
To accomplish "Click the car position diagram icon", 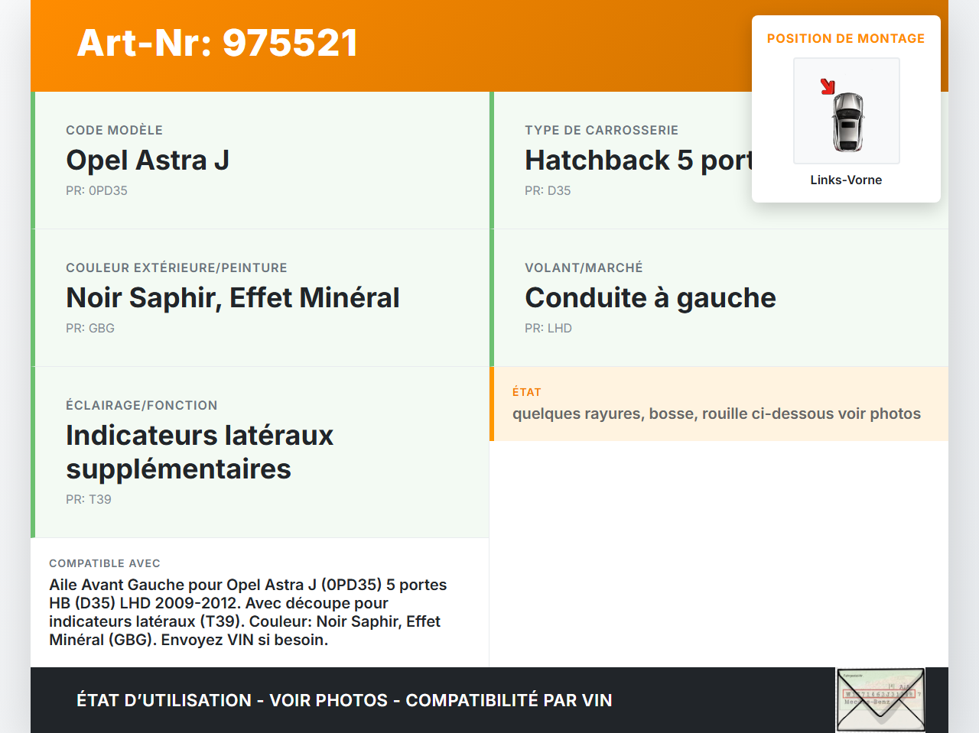I will pyautogui.click(x=847, y=111).
